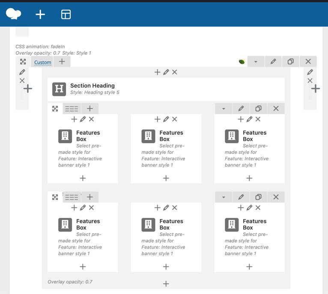This screenshot has height=294, width=328.
Task: Click 'CSS animation: fadeIn' text
Action: click(40, 46)
